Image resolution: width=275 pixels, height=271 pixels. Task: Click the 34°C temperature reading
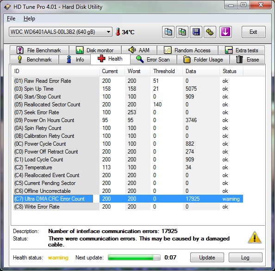[128, 32]
